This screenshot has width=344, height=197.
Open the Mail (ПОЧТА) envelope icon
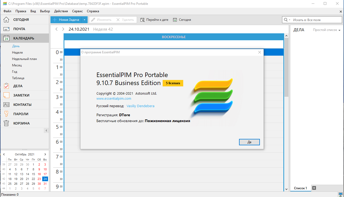[x=6, y=29]
